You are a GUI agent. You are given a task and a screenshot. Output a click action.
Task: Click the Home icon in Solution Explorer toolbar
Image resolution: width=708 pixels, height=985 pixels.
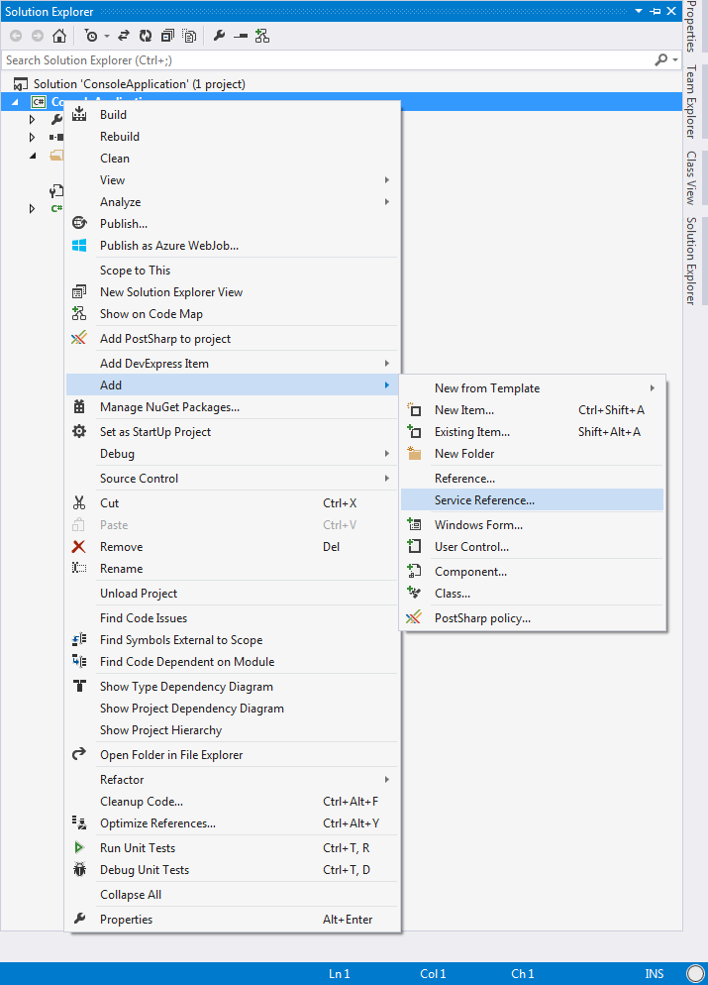[59, 36]
